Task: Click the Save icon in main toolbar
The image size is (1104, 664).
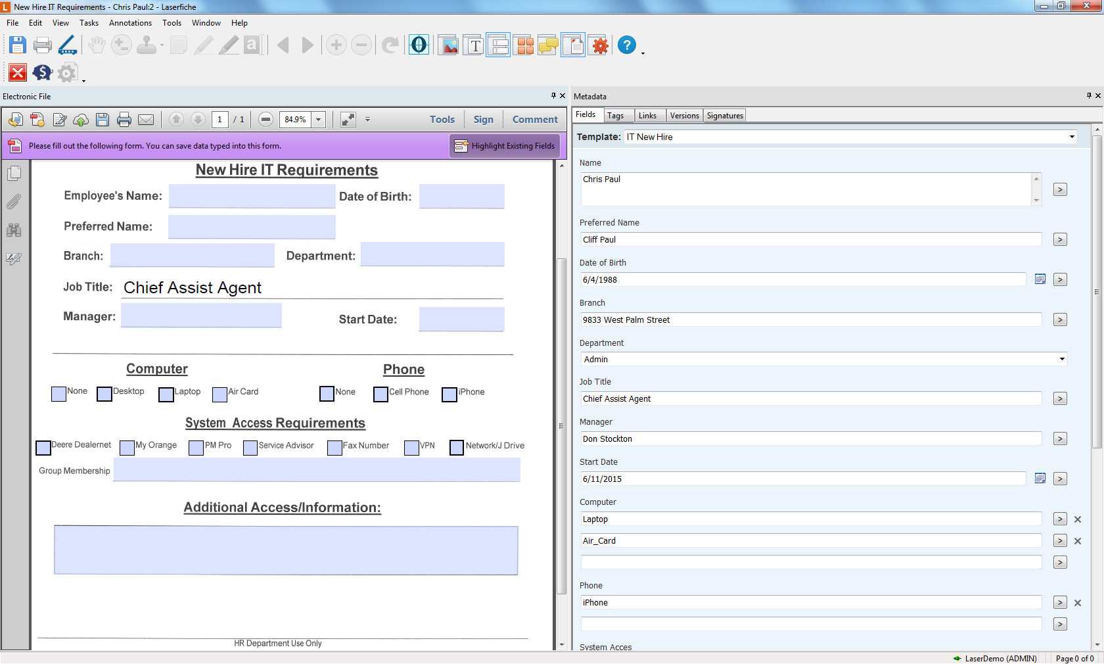Action: [x=18, y=45]
